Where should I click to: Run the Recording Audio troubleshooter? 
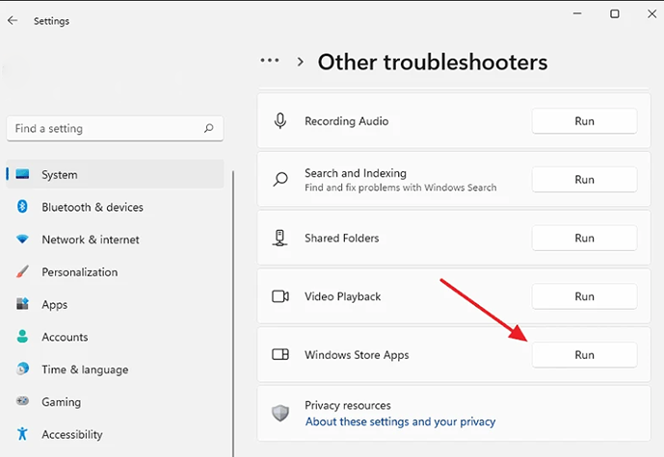coord(584,121)
